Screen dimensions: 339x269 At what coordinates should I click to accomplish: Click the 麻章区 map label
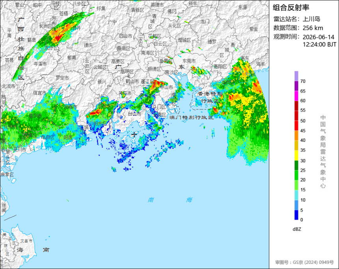pos(7,174)
